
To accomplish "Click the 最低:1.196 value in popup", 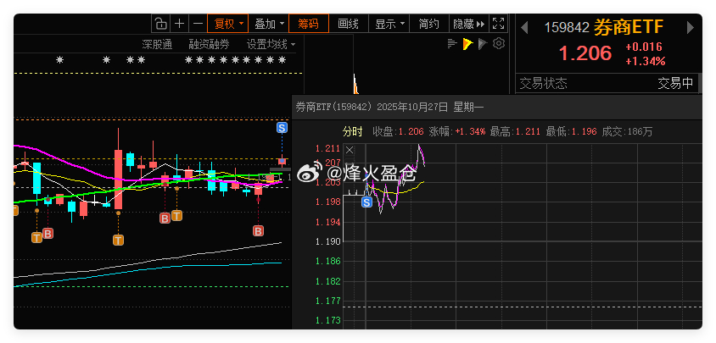I will point(571,132).
